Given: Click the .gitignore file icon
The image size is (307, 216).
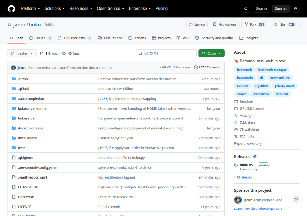Looking at the screenshot, I should click(14, 157).
